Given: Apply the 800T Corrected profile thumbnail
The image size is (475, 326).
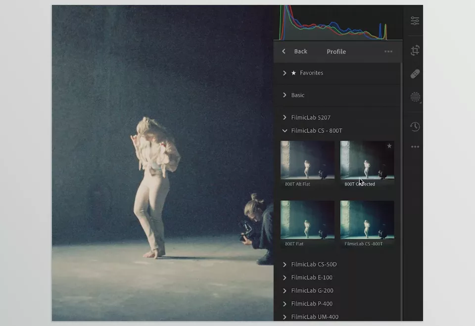Looking at the screenshot, I should click(367, 160).
